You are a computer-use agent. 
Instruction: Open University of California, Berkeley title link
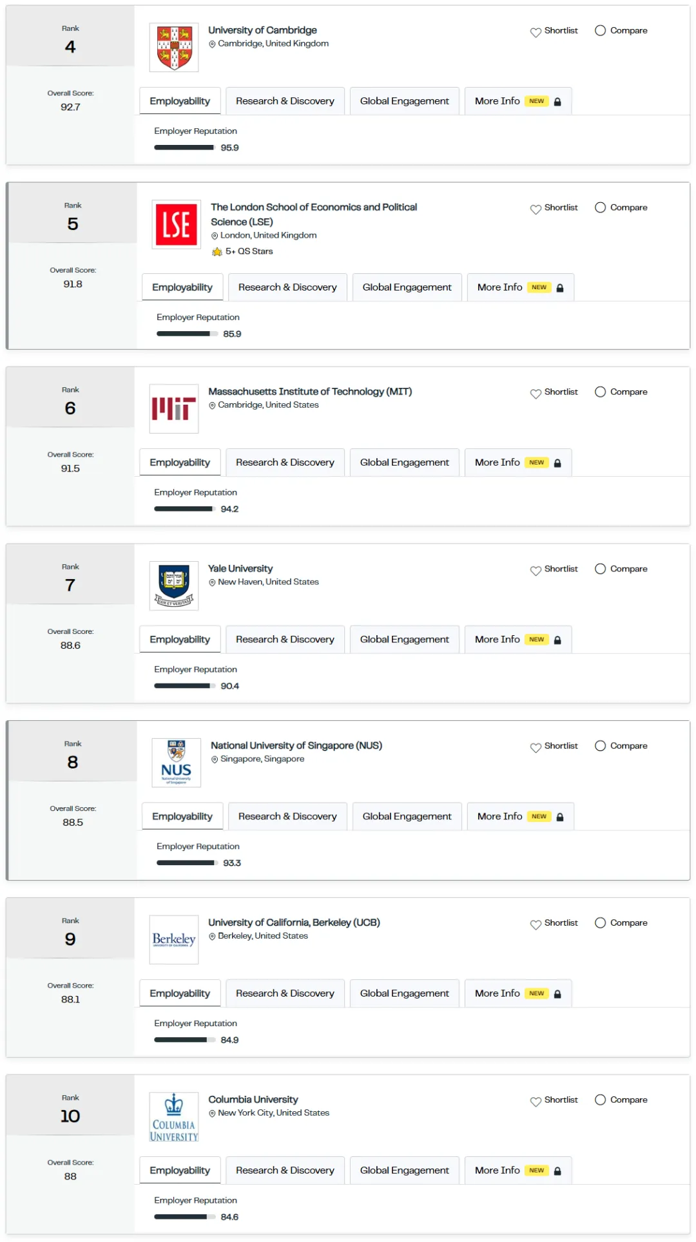(x=294, y=922)
